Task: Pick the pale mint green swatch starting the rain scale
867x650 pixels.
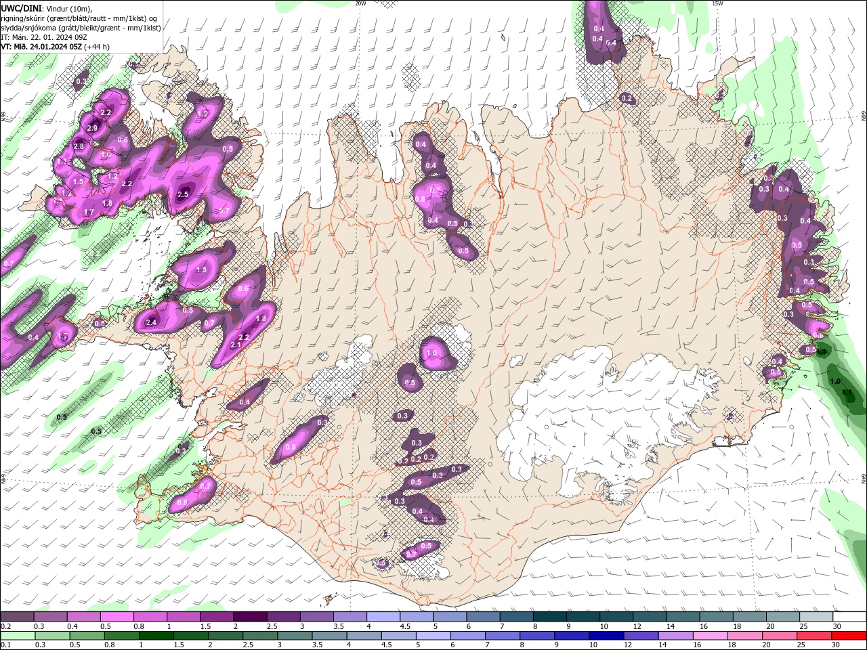Action: [x=18, y=636]
